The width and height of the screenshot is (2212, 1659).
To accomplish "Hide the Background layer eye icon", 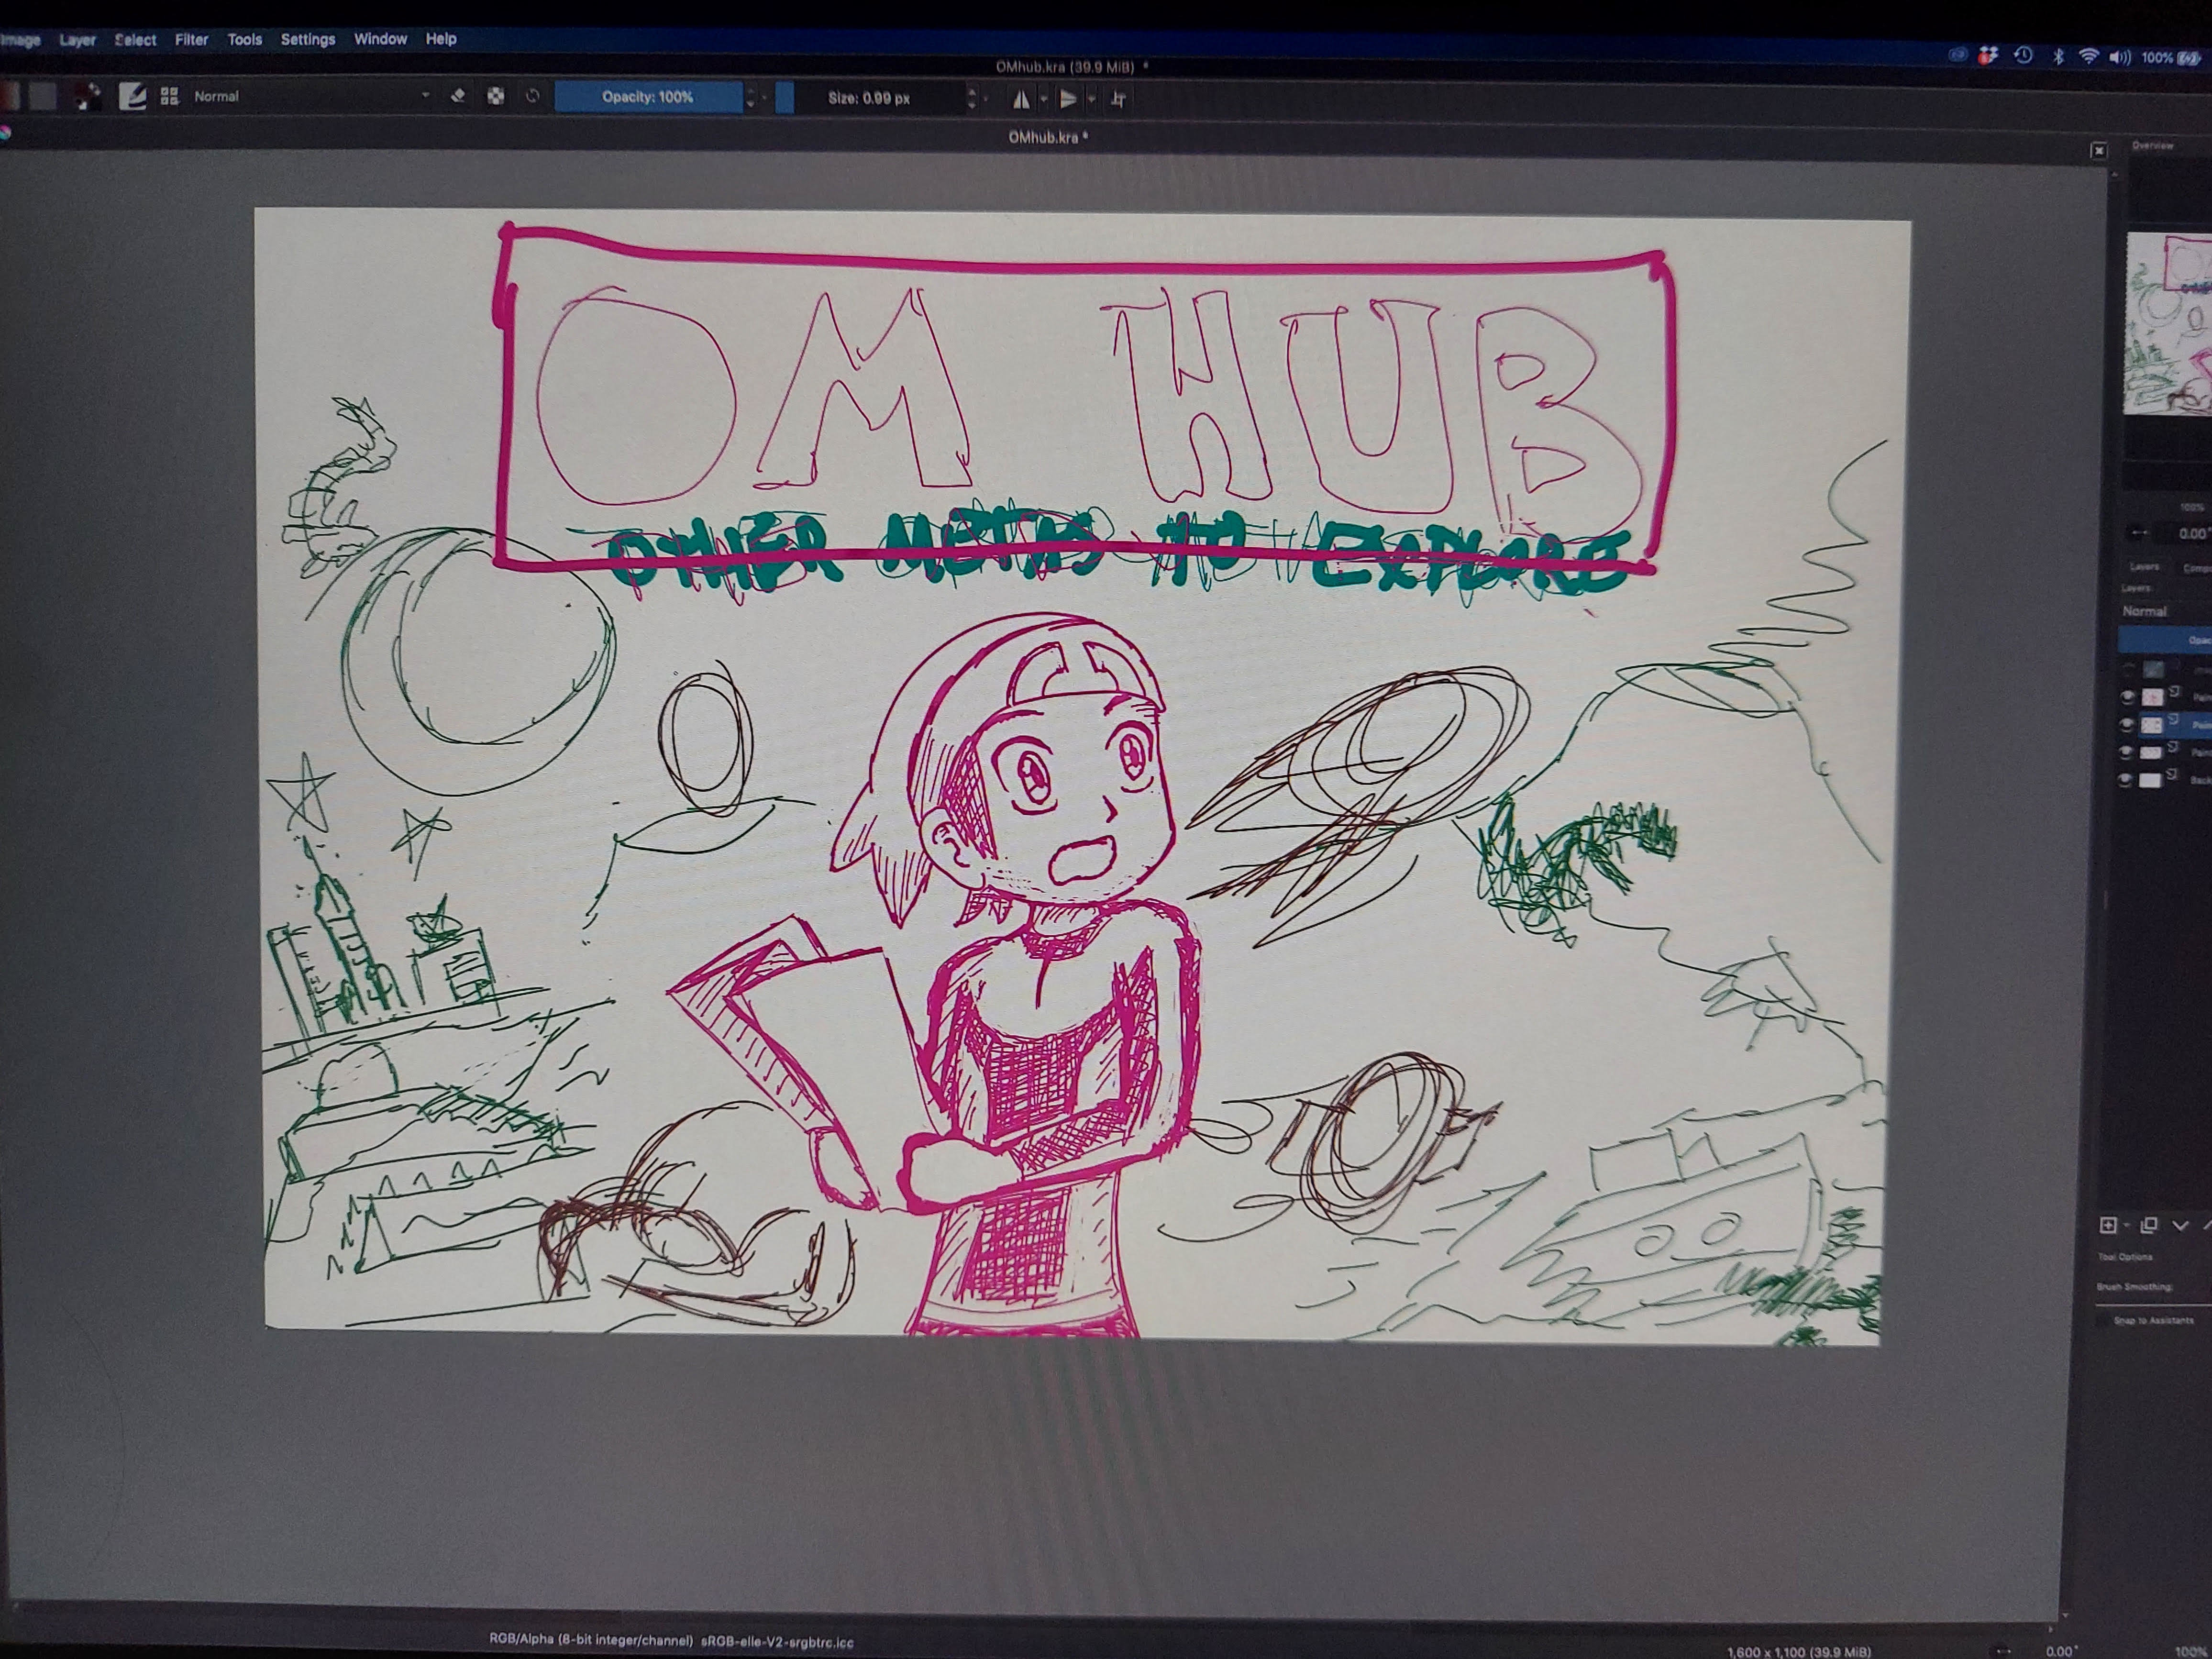I will 2126,780.
